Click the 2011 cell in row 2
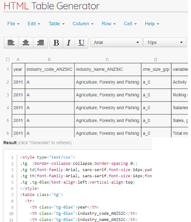The width and height of the screenshot is (191, 222). [x=18, y=82]
